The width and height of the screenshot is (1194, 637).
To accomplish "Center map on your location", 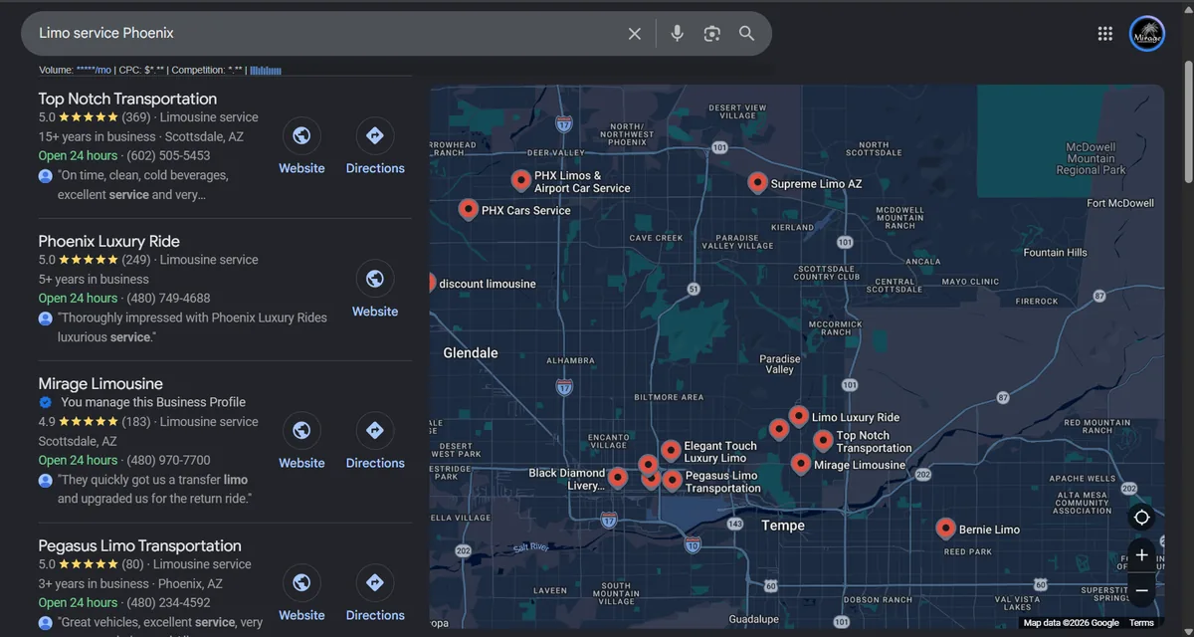I will tap(1141, 518).
